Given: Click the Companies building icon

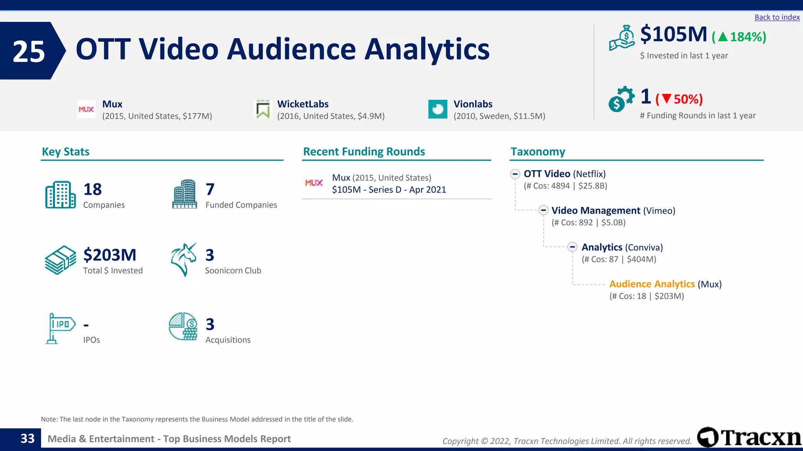Looking at the screenshot, I should pos(60,195).
